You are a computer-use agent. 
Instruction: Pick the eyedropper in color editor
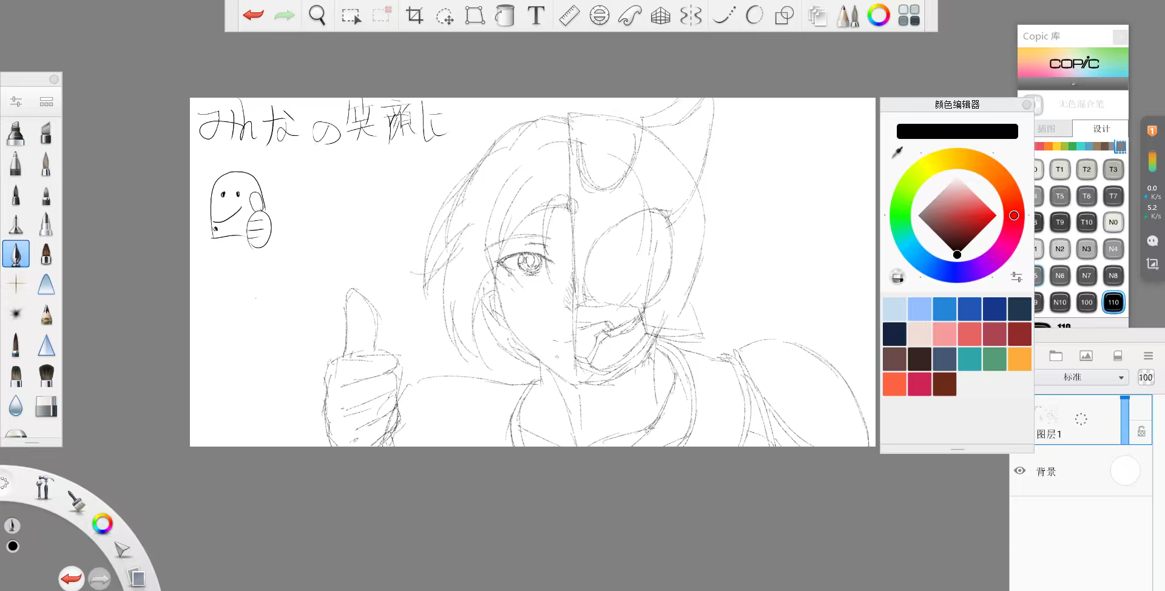pyautogui.click(x=897, y=152)
